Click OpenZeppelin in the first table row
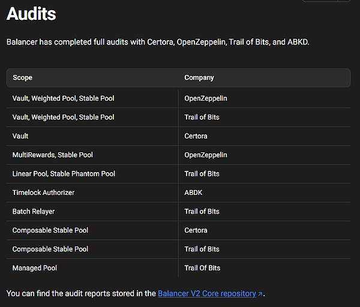360x307 pixels. [x=206, y=98]
